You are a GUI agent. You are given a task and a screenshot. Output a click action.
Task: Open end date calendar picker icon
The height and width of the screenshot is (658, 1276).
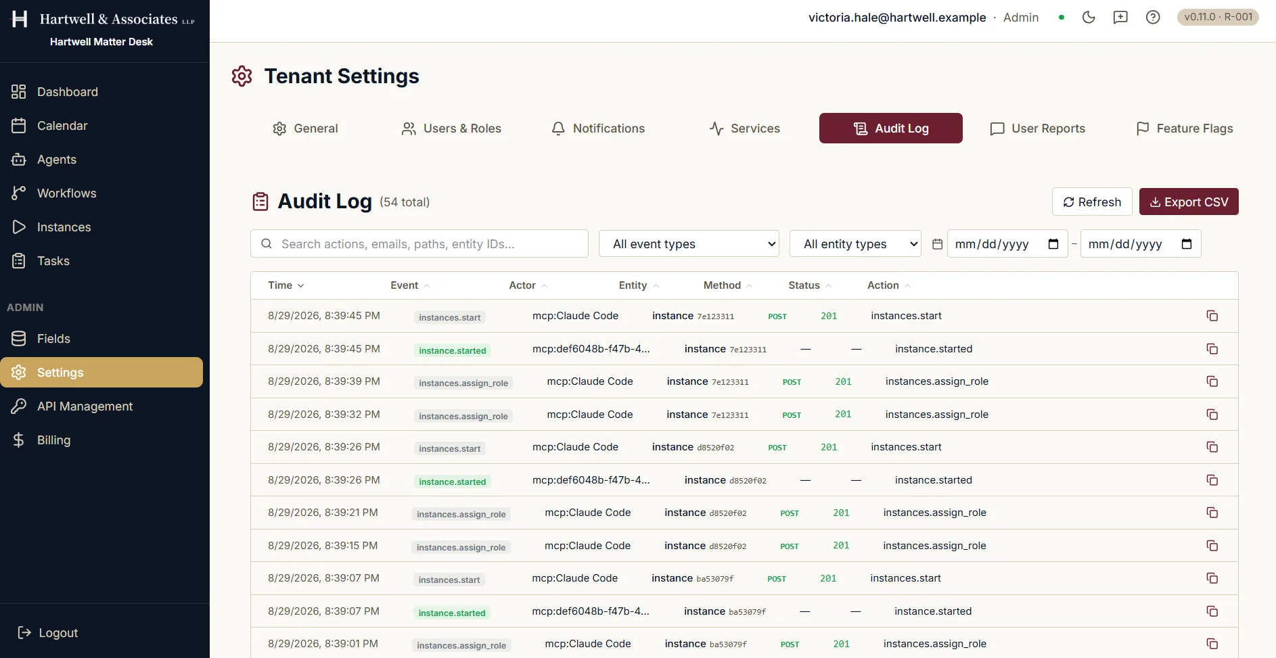(1187, 243)
